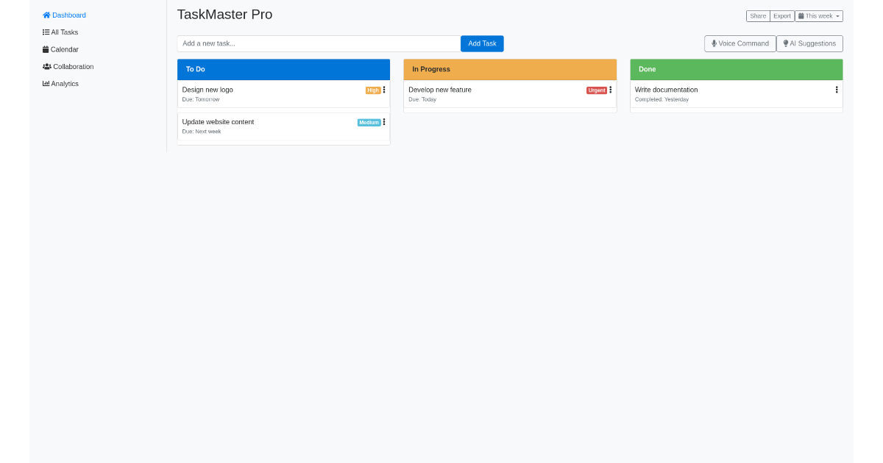
Task: Click the Urgent priority badge
Action: point(597,90)
